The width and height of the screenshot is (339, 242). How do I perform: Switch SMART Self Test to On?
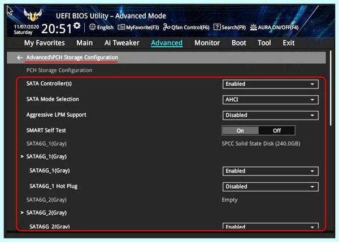[240, 131]
